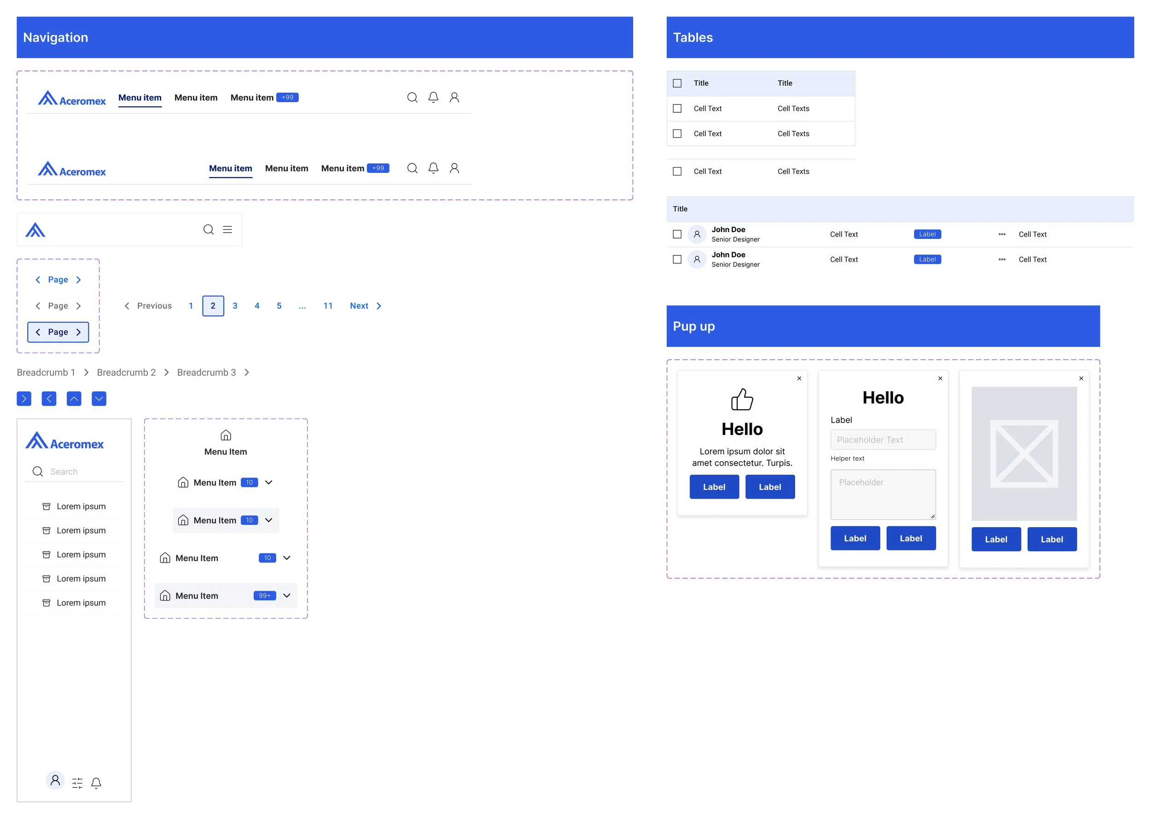
Task: Click the user avatar icon at sidebar bottom
Action: (x=56, y=780)
